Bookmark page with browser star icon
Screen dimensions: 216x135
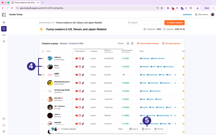tap(162, 8)
